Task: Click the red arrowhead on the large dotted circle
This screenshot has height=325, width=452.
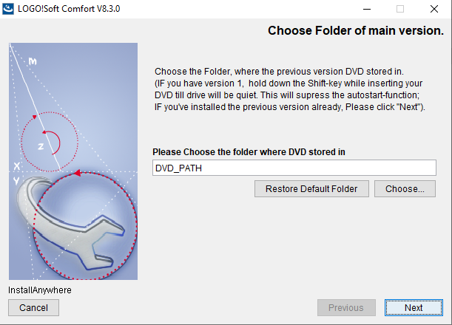Action: (x=75, y=174)
